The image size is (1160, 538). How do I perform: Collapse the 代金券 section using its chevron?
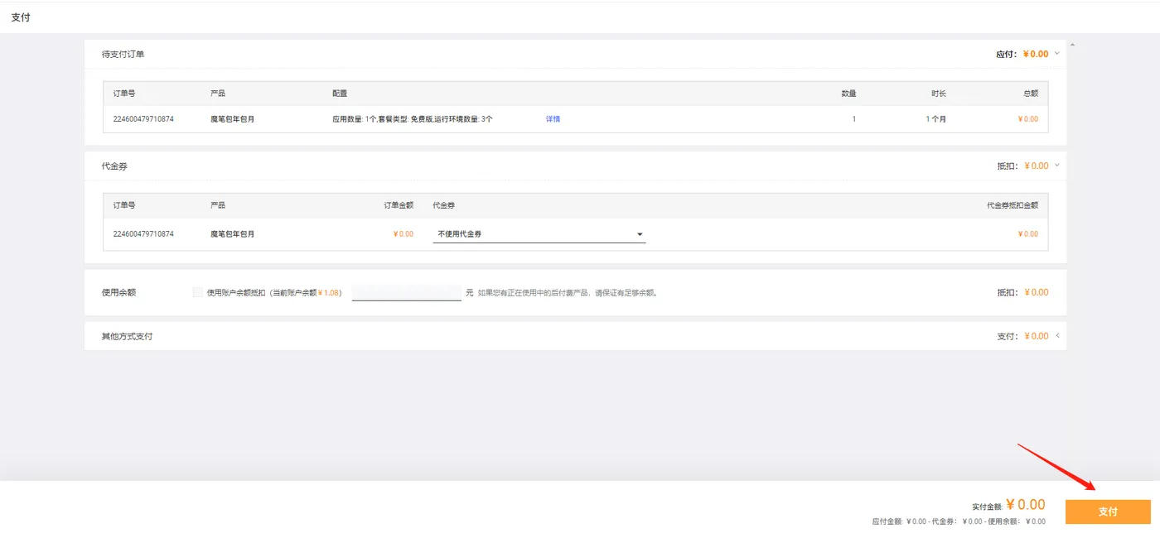pos(1056,166)
